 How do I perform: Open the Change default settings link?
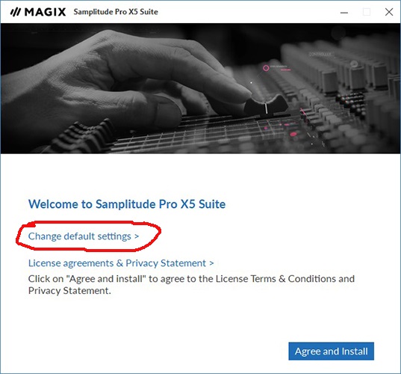pyautogui.click(x=84, y=236)
